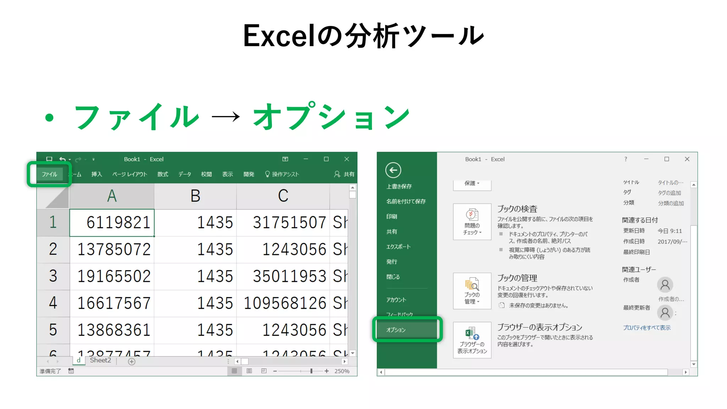Image resolution: width=727 pixels, height=409 pixels.
Task: Select 閉じる in Backstage menu
Action: click(x=393, y=277)
